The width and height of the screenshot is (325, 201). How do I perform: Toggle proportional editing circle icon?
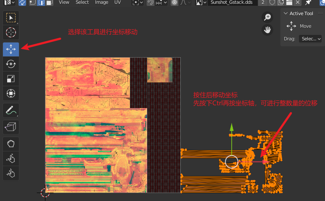pos(174,3)
